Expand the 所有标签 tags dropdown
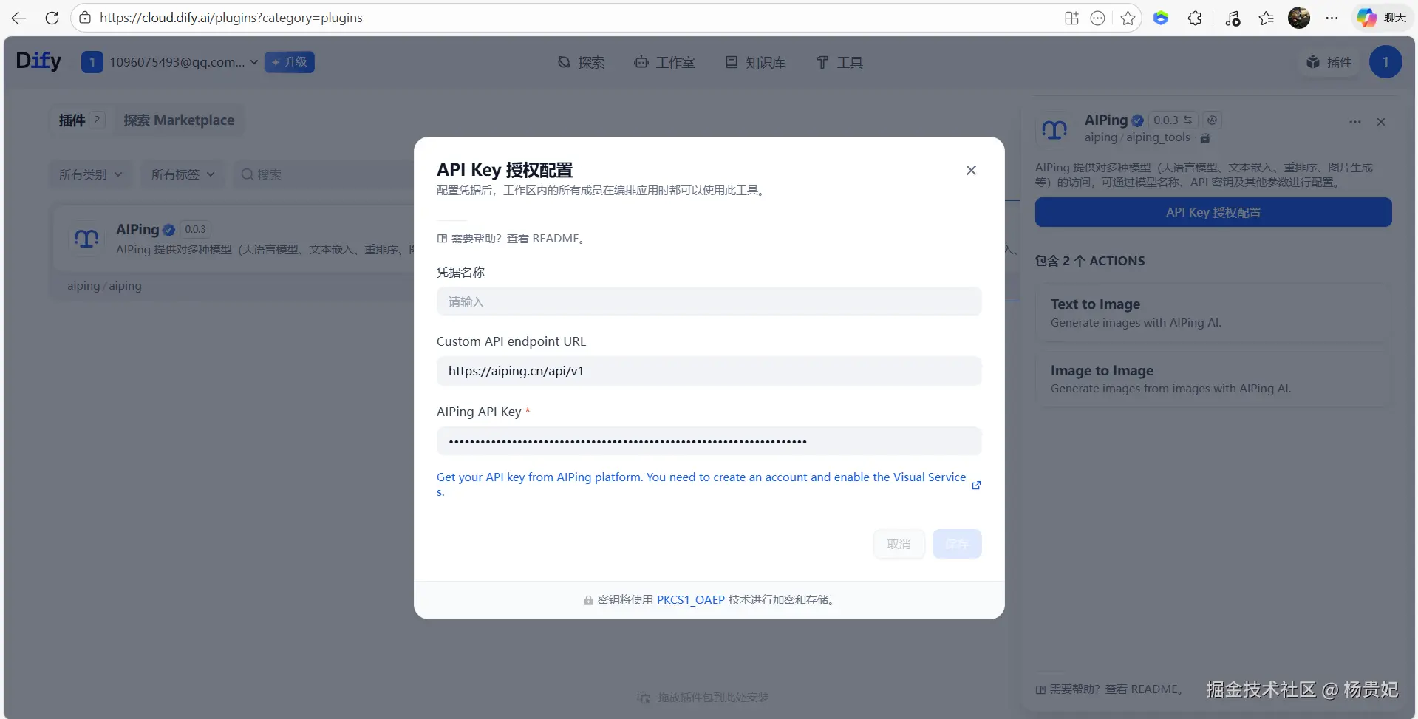The height and width of the screenshot is (719, 1418). (x=183, y=175)
